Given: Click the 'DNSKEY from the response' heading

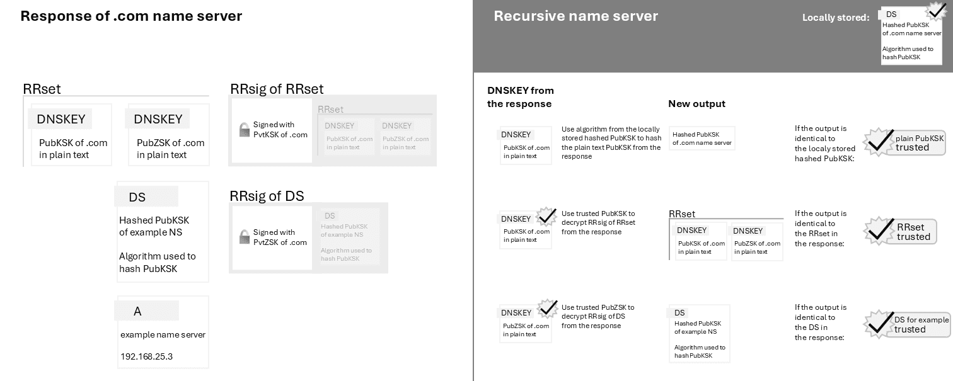Looking at the screenshot, I should pyautogui.click(x=520, y=97).
